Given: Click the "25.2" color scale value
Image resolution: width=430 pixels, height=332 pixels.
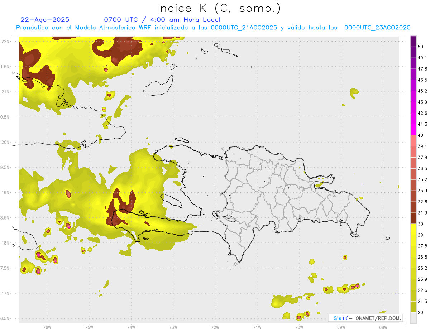Looking at the screenshot, I should point(422,268).
